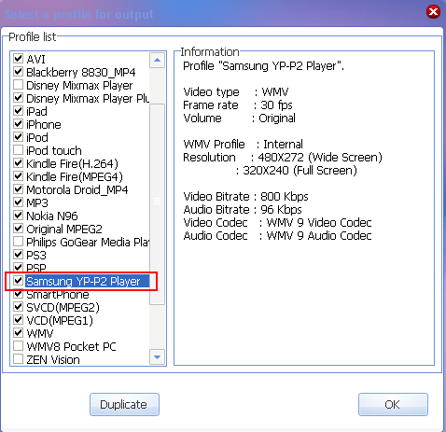Toggle the Disney Mixmax Player Plus checkbox
Screen dimensions: 446x432
pos(19,97)
